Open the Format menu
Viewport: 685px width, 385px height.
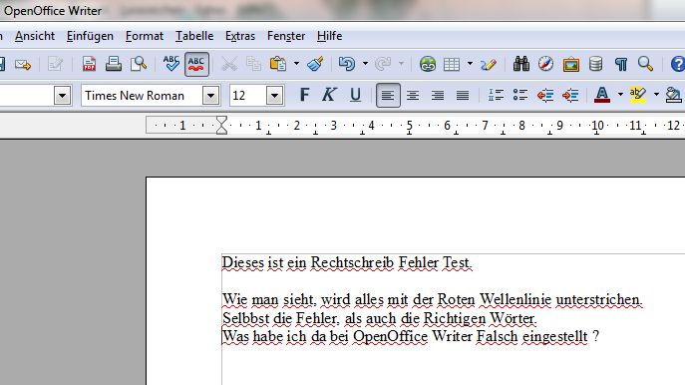(145, 36)
